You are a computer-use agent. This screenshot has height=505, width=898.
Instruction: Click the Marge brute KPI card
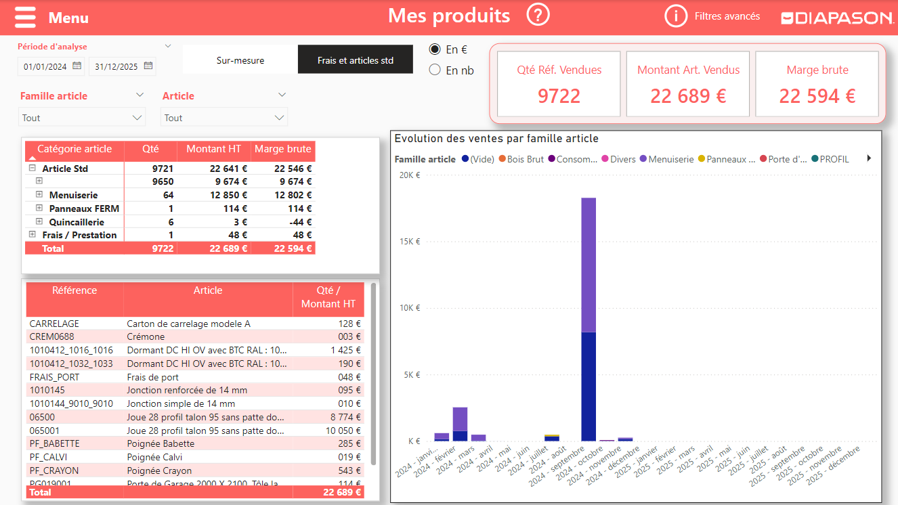pos(817,83)
